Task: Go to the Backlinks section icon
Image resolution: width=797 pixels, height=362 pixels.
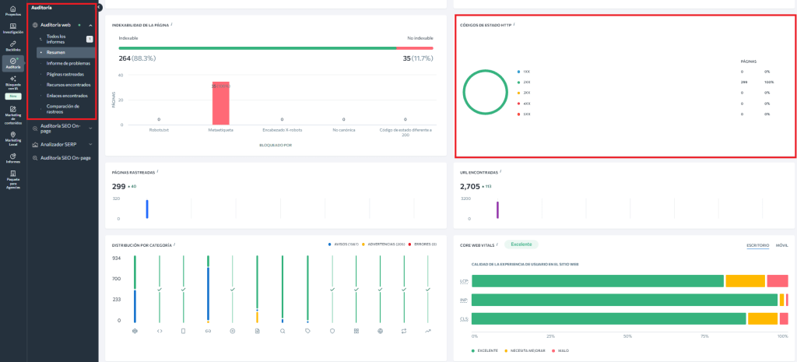Action: point(13,45)
